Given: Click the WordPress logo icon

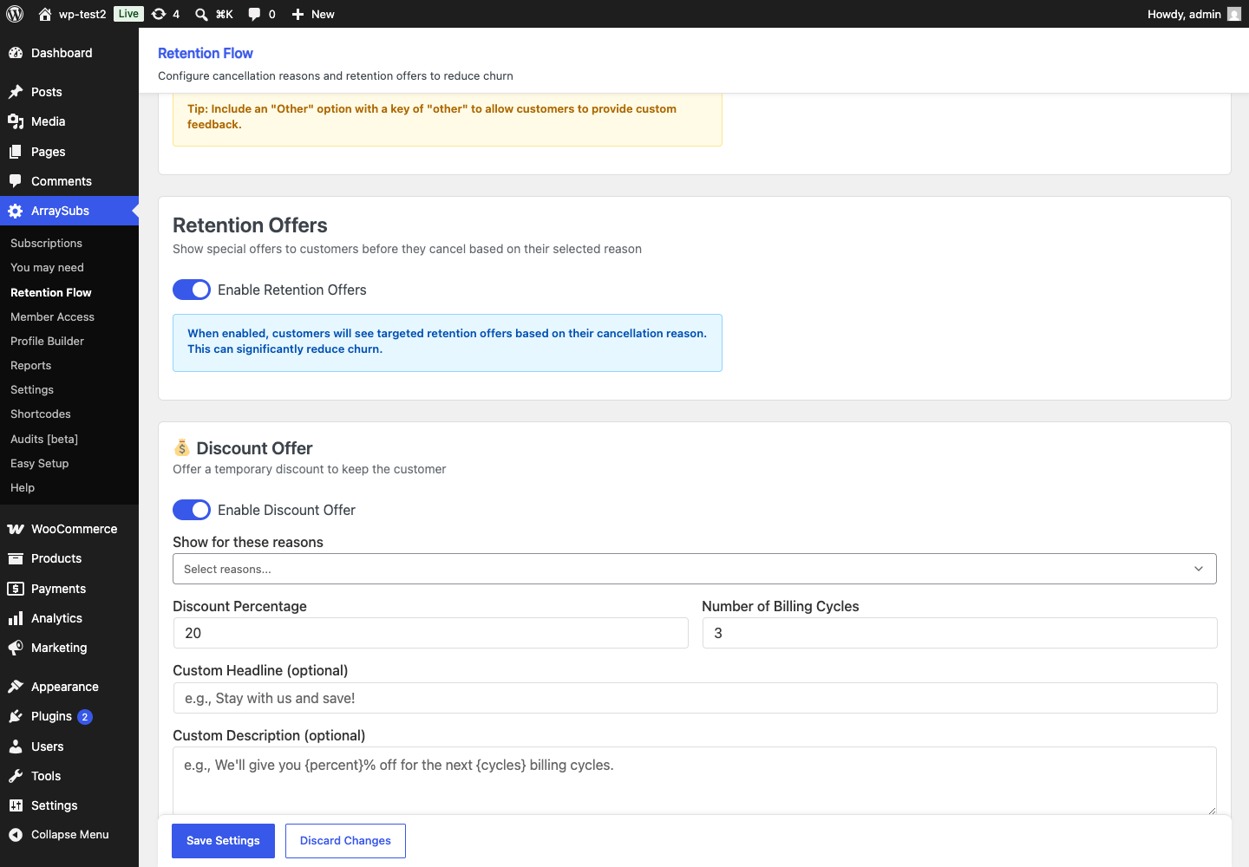Looking at the screenshot, I should coord(15,14).
